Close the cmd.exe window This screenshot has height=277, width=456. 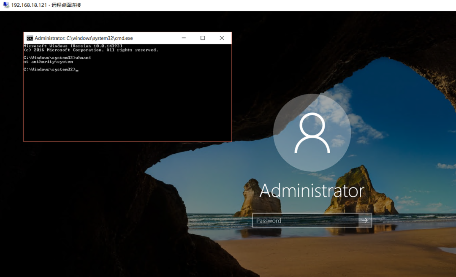222,38
